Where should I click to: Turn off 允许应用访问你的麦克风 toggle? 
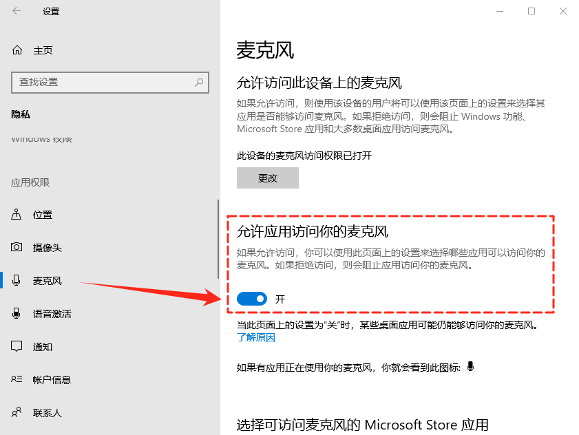[x=252, y=299]
